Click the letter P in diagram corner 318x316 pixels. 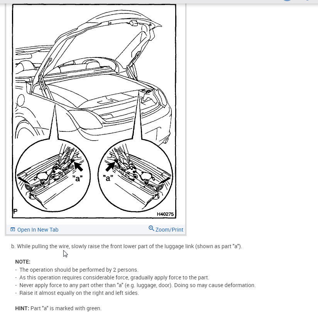tap(15, 211)
